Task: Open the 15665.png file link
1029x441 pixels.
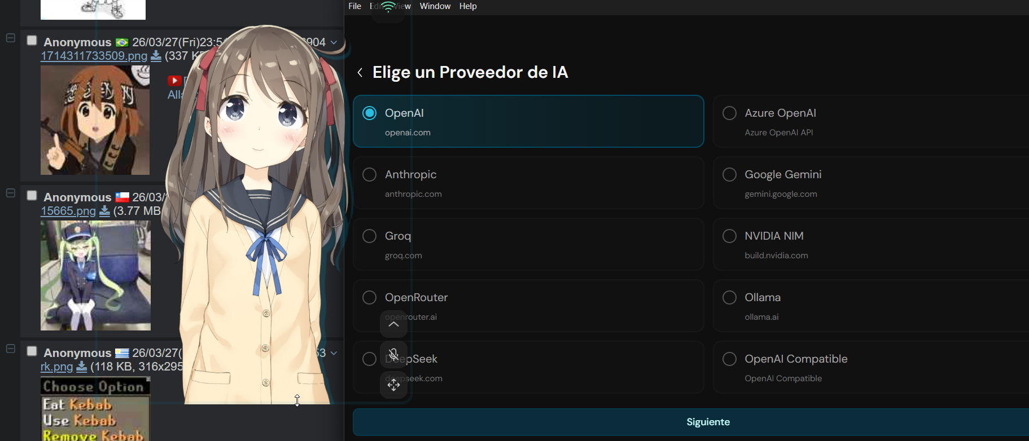Action: click(68, 211)
